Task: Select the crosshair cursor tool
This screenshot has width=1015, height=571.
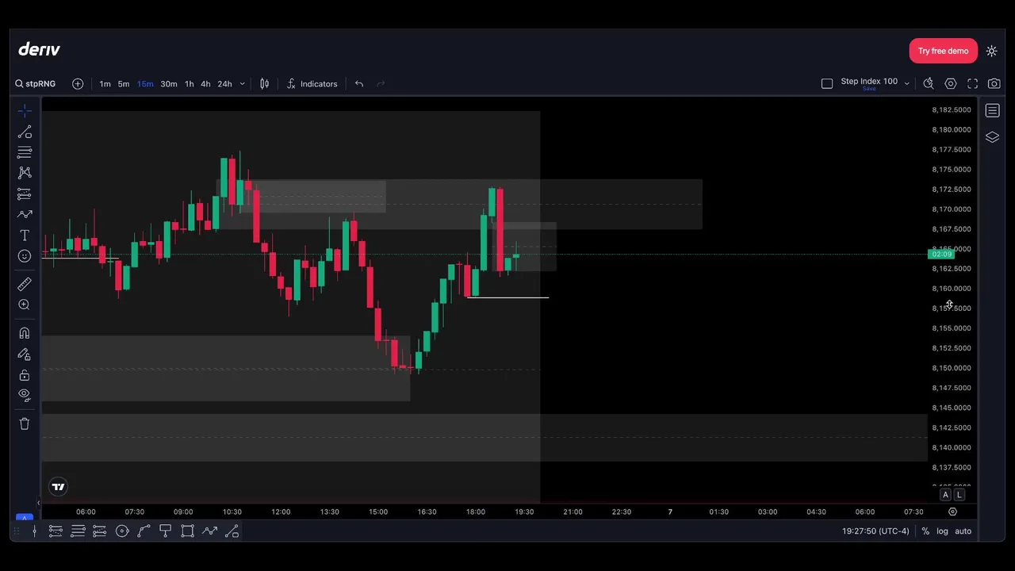Action: [25, 111]
